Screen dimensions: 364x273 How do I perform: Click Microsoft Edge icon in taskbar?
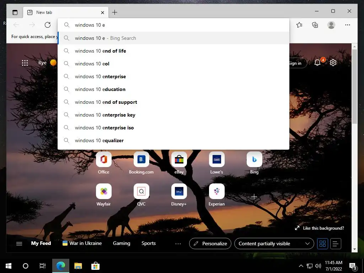click(60, 266)
